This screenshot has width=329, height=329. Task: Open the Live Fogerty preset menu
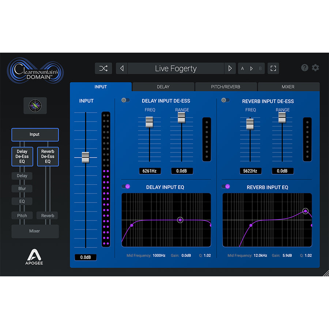176,68
